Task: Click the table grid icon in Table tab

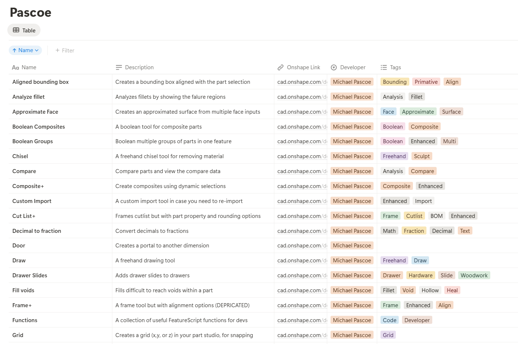Action: (16, 30)
